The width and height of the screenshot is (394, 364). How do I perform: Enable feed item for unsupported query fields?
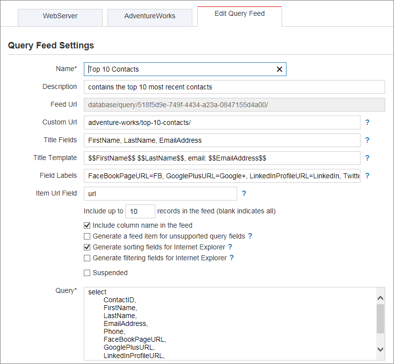pyautogui.click(x=87, y=237)
